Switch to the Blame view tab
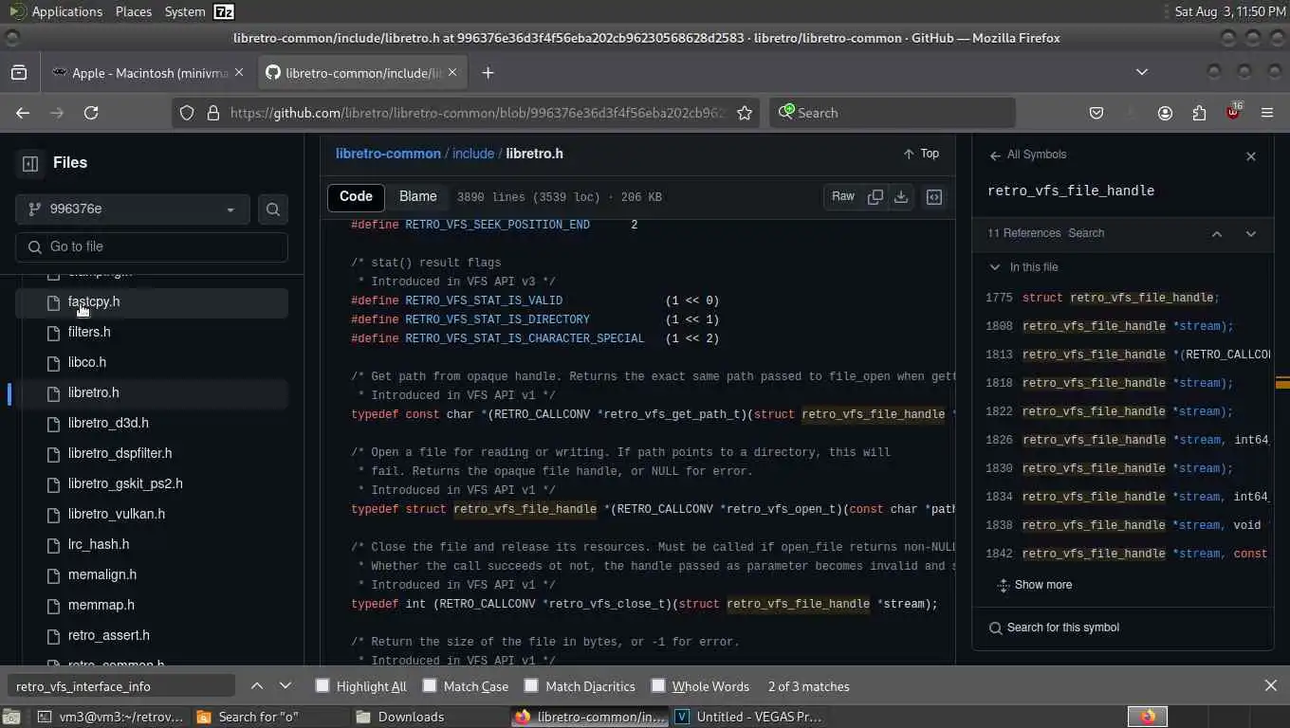This screenshot has height=728, width=1290. click(x=418, y=197)
